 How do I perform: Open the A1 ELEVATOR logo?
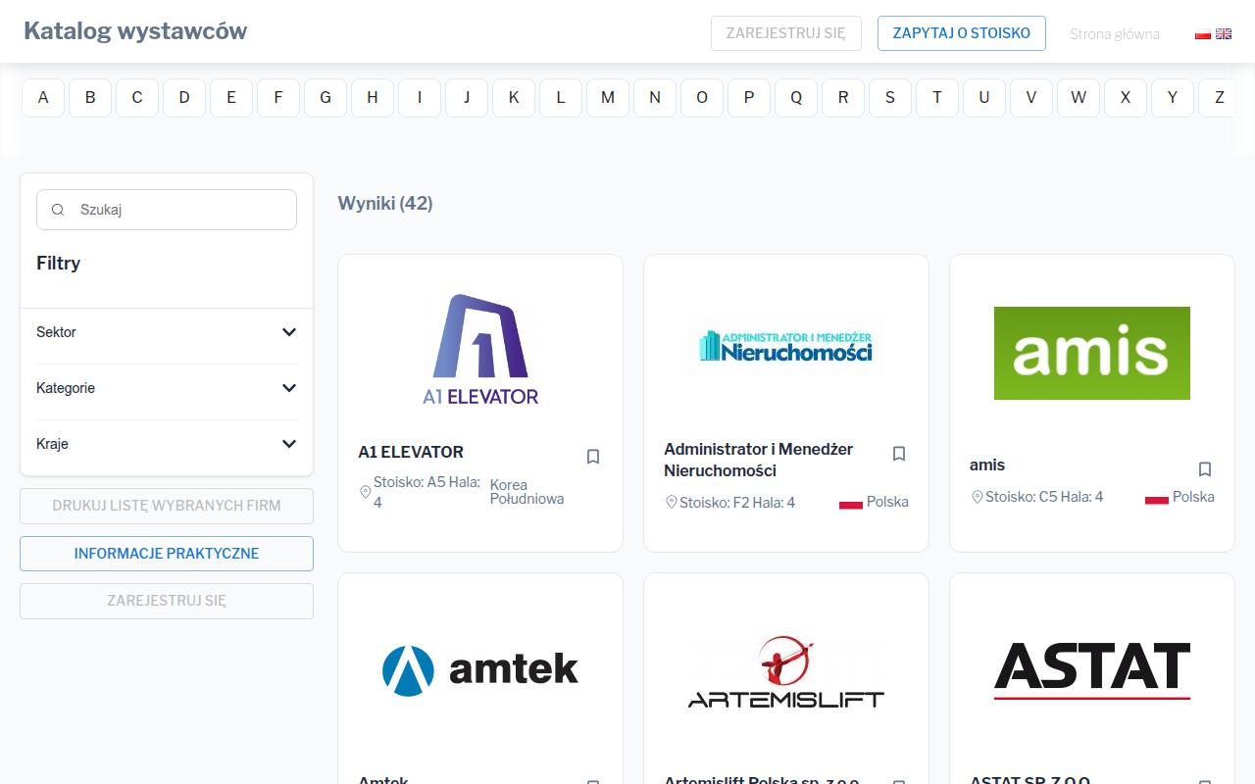(480, 350)
